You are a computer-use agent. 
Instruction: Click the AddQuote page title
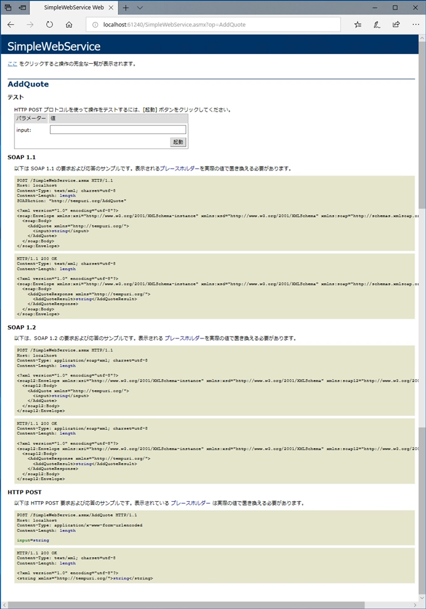[x=28, y=84]
